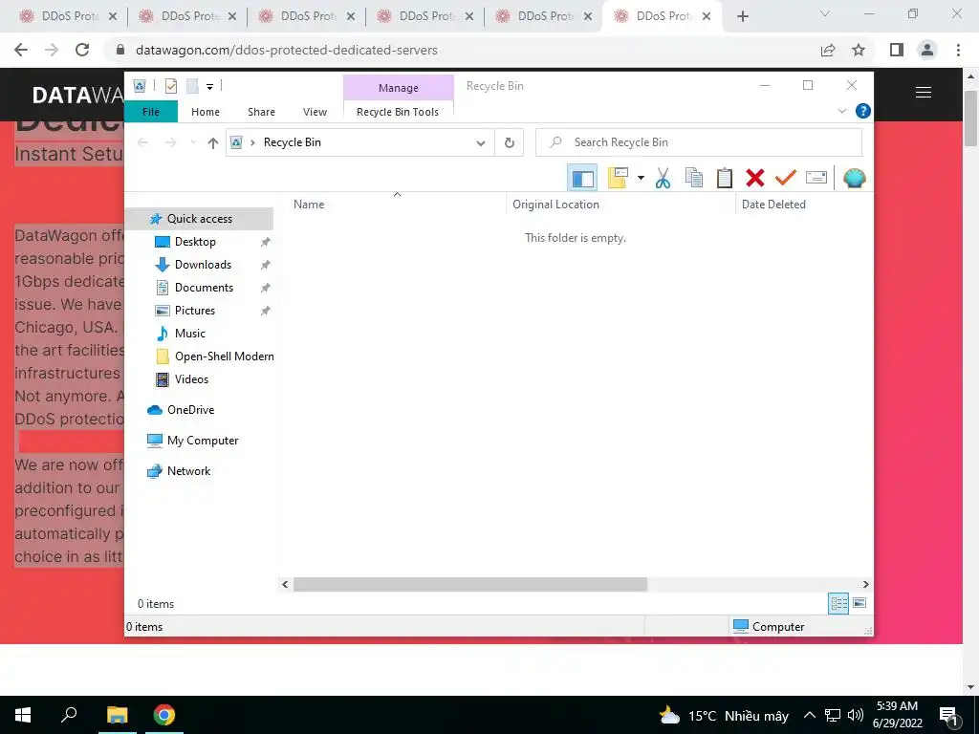Click the Manage contextual tab header

(x=399, y=88)
